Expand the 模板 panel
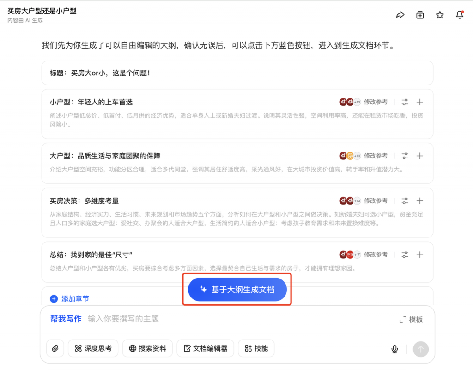 pos(411,320)
